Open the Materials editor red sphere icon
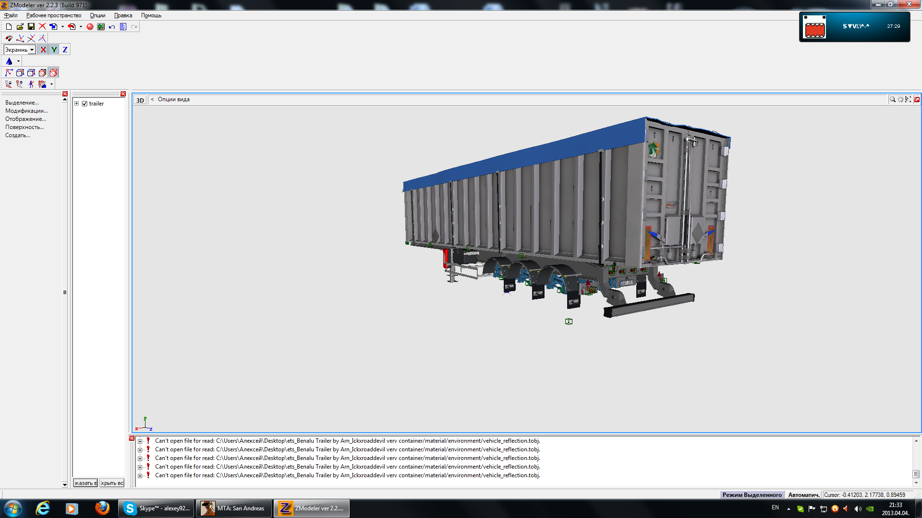This screenshot has height=518, width=922. tap(90, 27)
